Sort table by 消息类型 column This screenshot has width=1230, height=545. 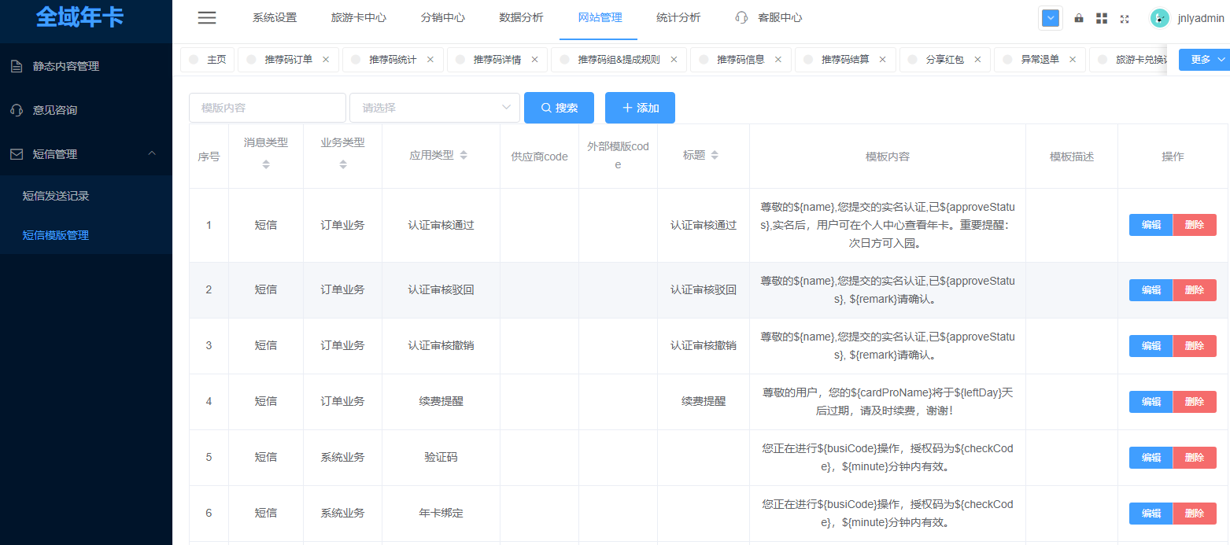[x=266, y=164]
